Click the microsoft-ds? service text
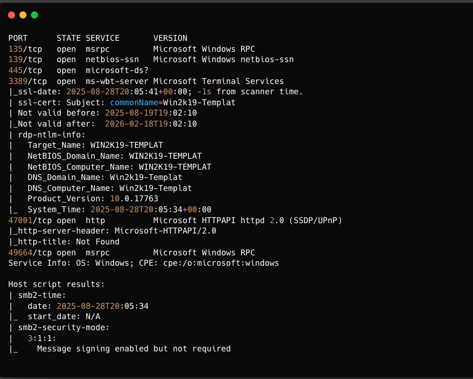The height and width of the screenshot is (379, 473). point(115,70)
